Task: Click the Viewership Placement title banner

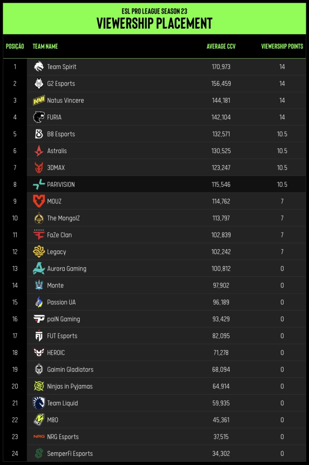Action: (154, 19)
